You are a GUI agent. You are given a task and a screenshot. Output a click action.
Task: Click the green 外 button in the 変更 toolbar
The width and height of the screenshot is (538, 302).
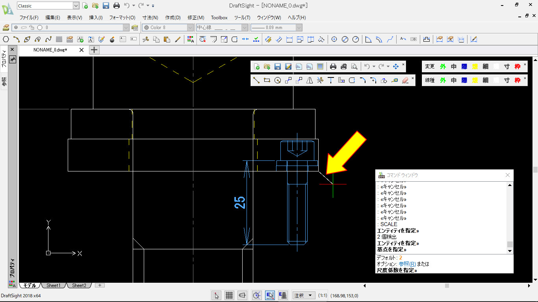point(443,66)
